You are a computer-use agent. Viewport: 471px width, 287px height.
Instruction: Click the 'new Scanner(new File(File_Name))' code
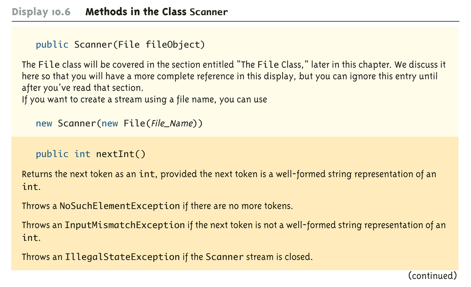click(x=119, y=123)
